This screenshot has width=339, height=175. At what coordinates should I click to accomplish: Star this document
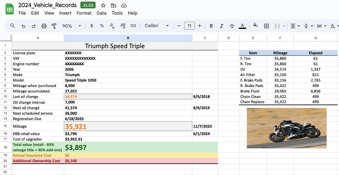(x=103, y=5)
